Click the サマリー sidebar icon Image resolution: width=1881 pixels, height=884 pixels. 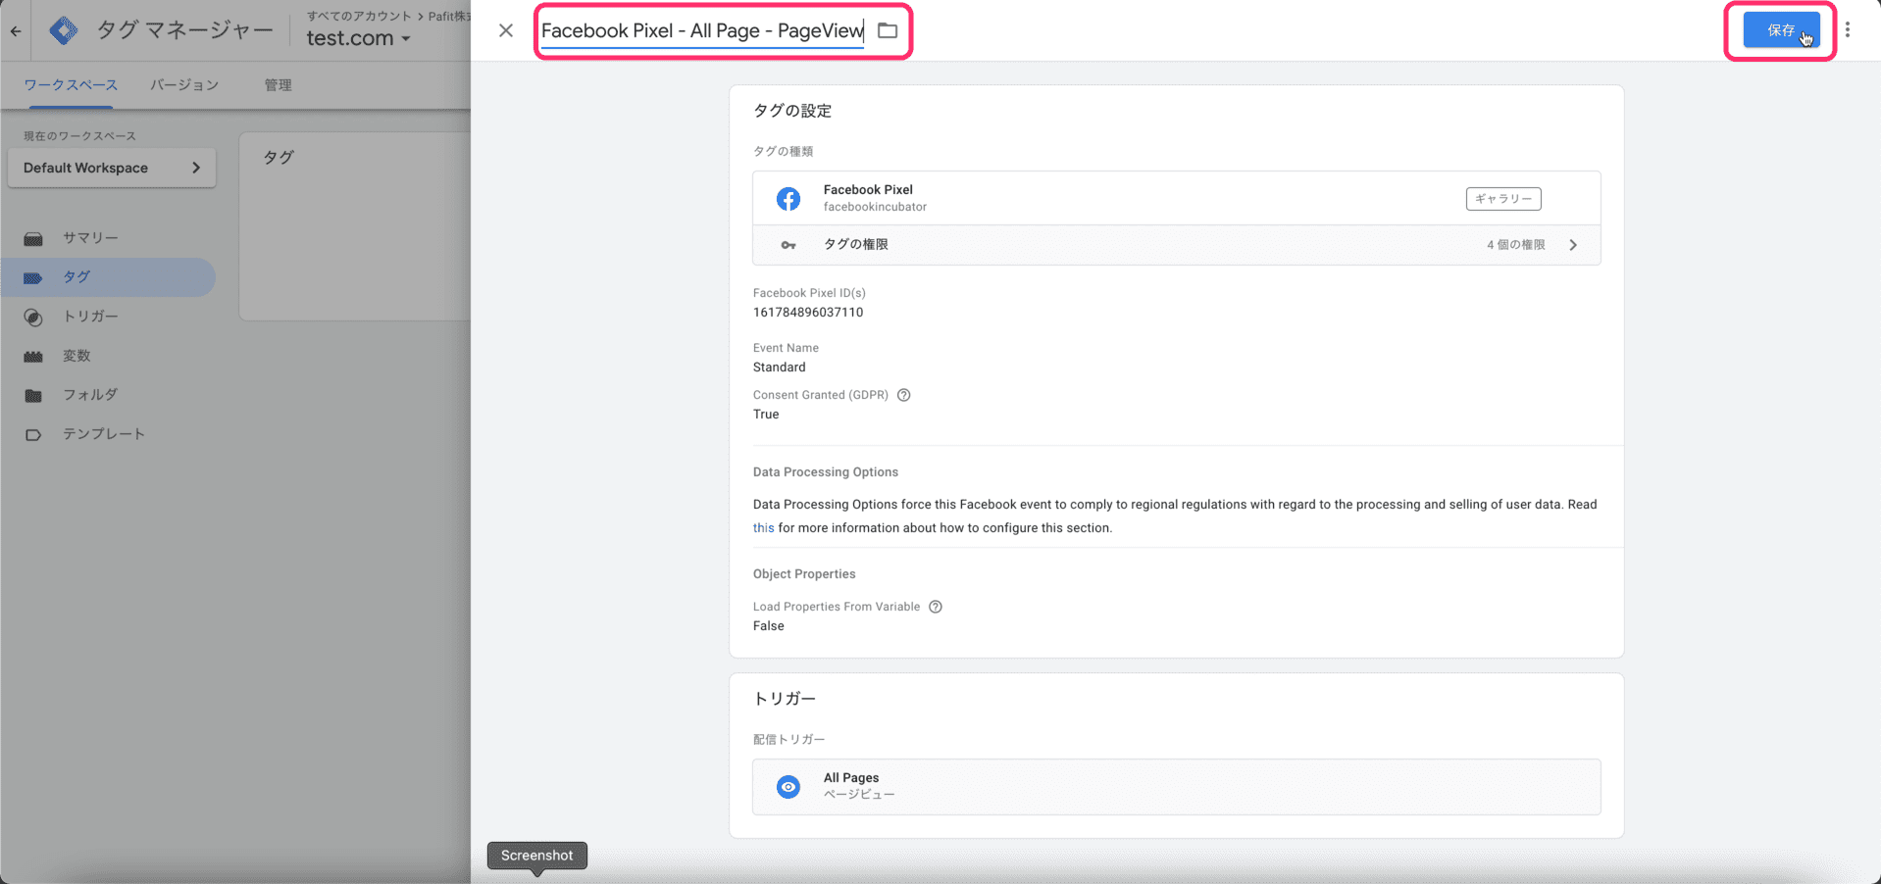pyautogui.click(x=33, y=238)
